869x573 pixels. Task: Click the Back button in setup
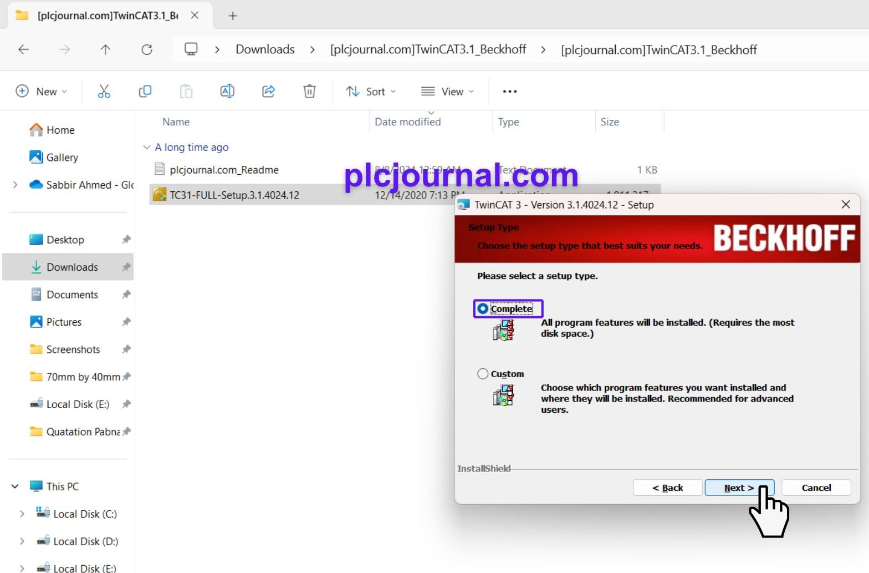668,488
